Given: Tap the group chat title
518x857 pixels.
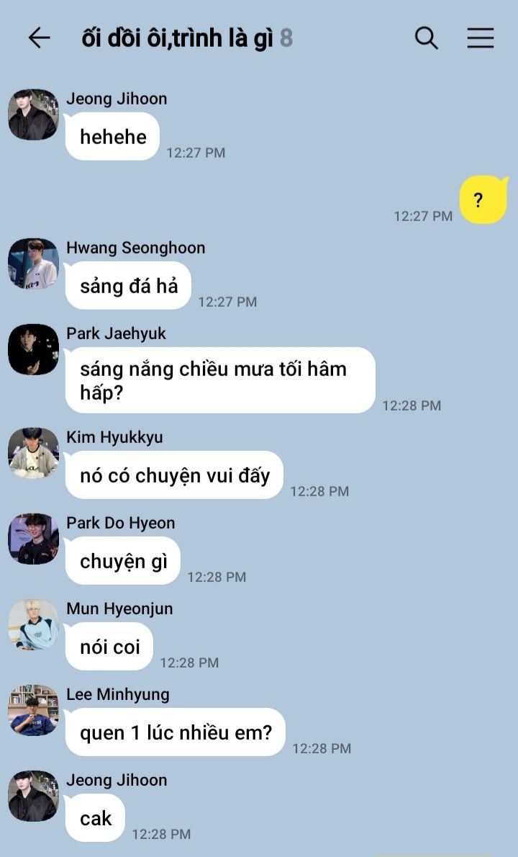Looking at the screenshot, I should tap(176, 39).
